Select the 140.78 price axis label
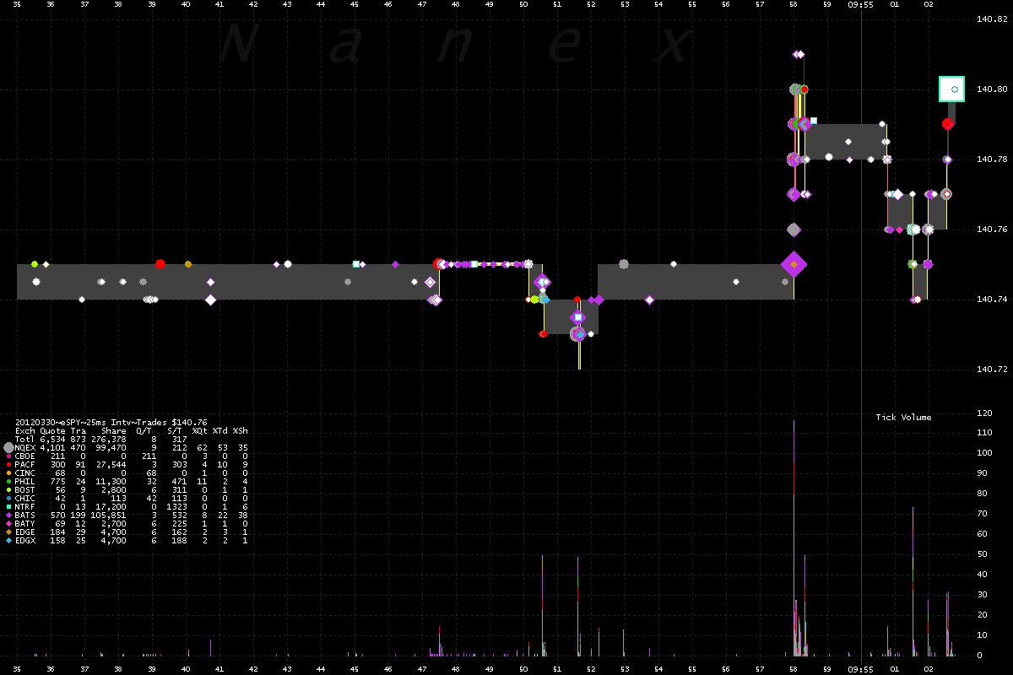The width and height of the screenshot is (1013, 675). click(990, 159)
